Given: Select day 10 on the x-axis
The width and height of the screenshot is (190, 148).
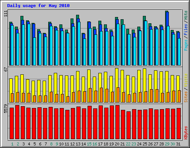Looking at the screenshot, I should coord(61,144).
